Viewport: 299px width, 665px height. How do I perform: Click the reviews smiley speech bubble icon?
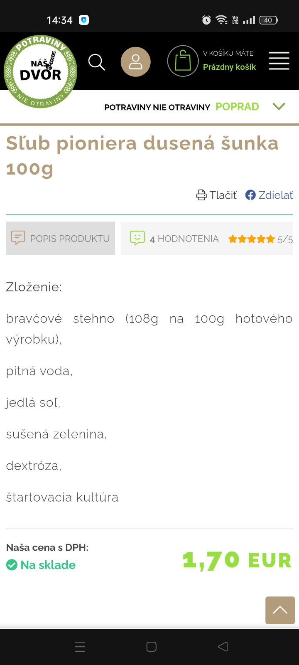[x=137, y=238]
